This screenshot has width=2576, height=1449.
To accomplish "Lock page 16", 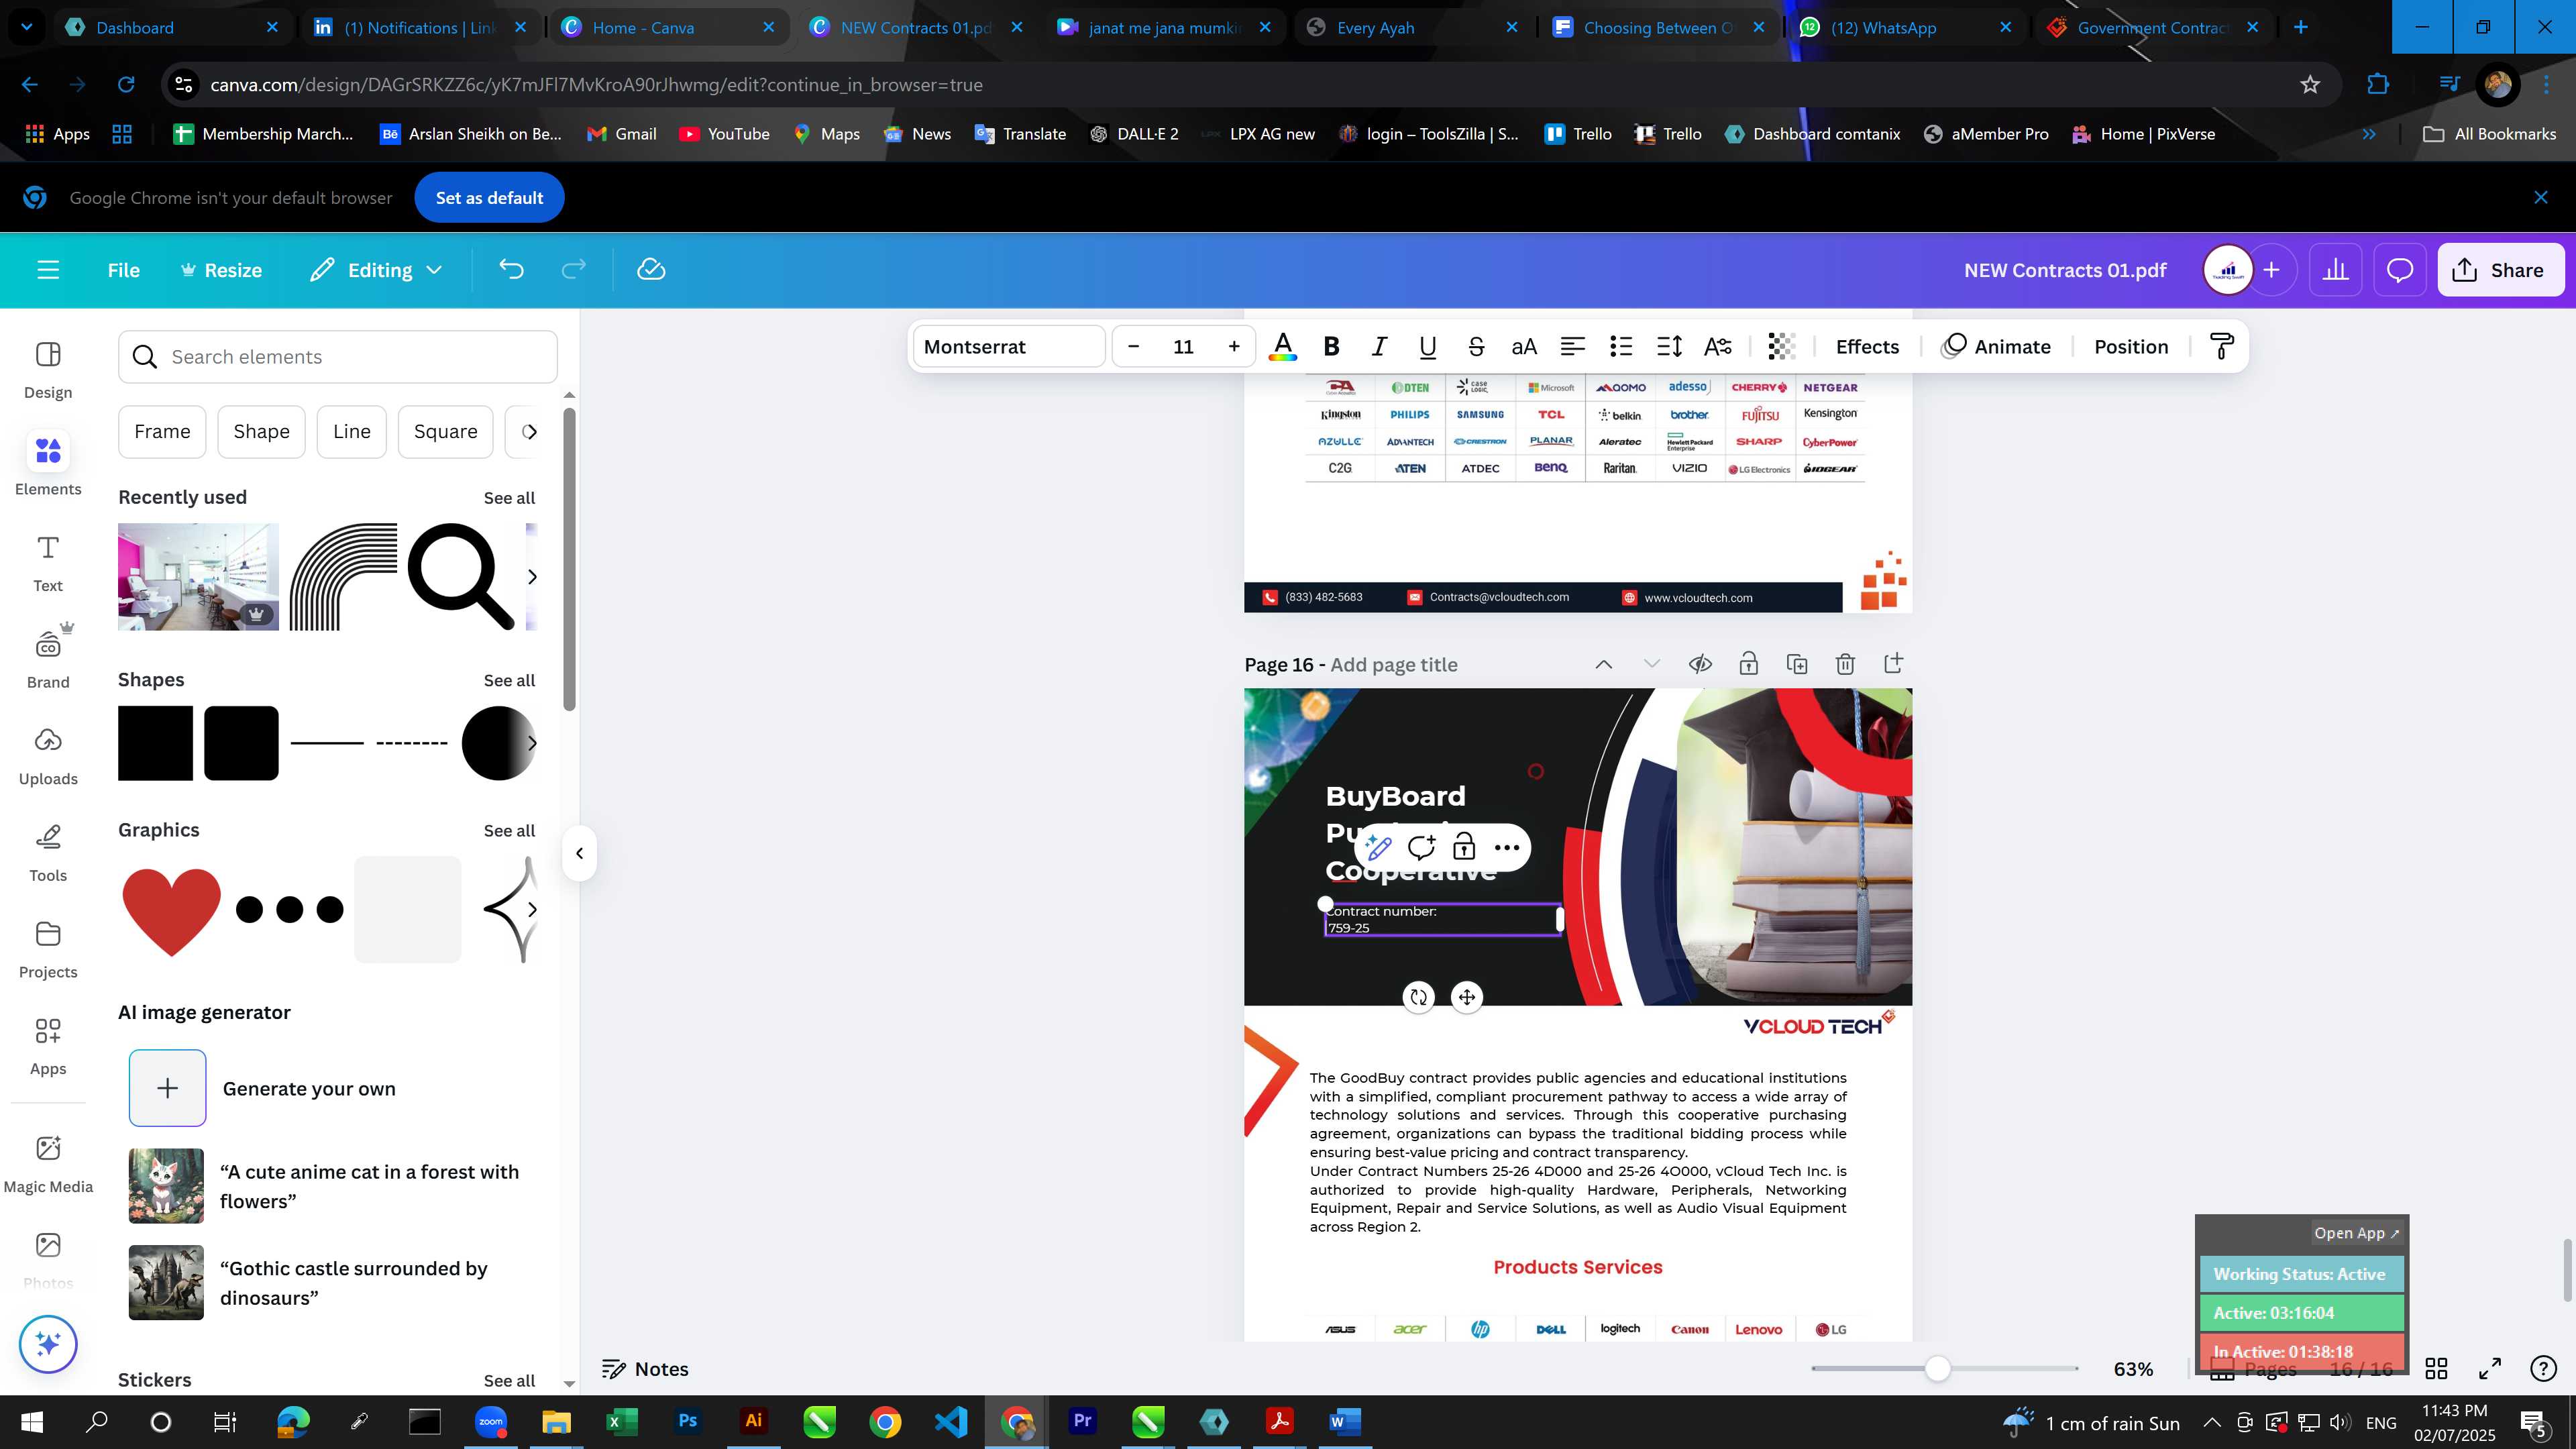I will click(x=1748, y=664).
